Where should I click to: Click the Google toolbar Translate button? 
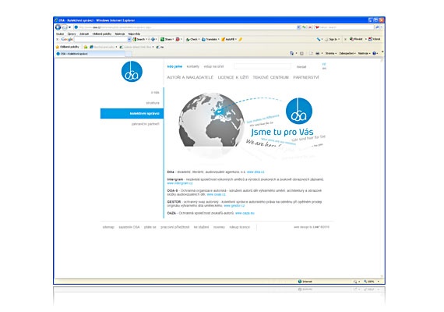[x=210, y=40]
